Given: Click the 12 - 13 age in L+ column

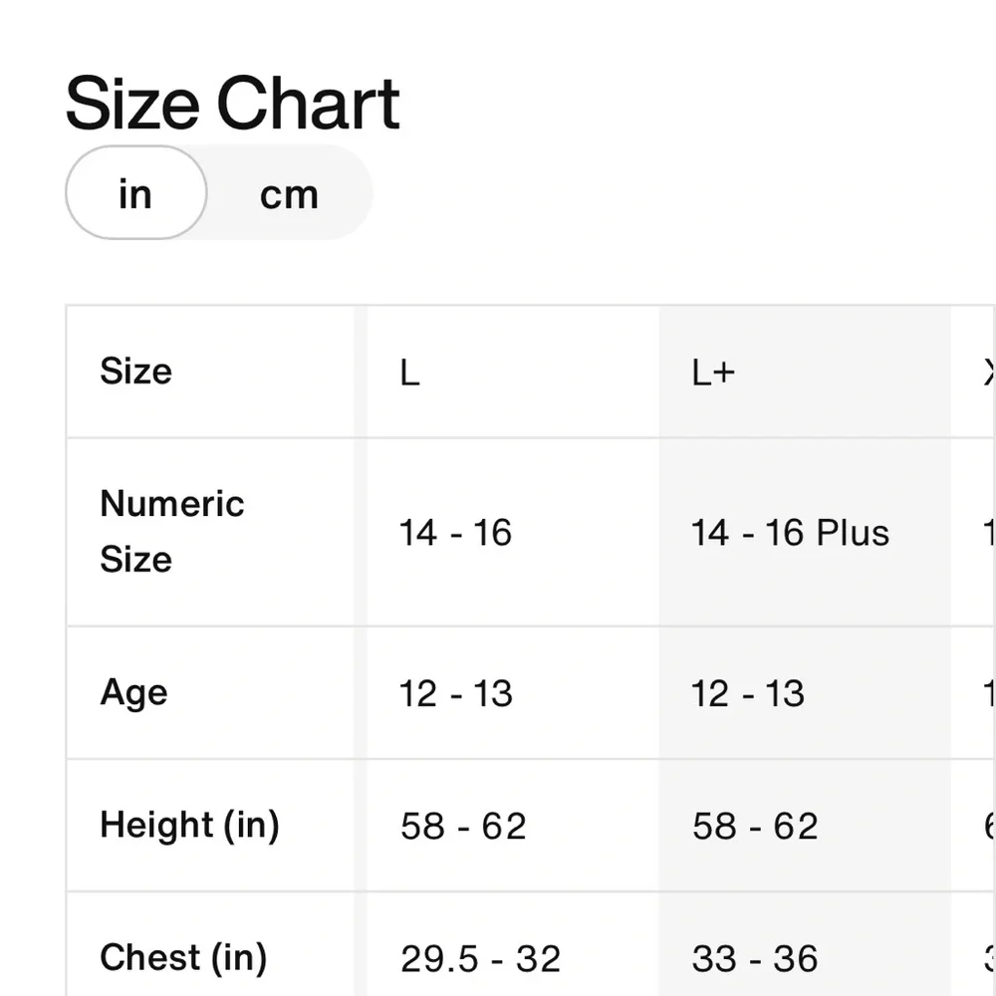Looking at the screenshot, I should coord(747,693).
